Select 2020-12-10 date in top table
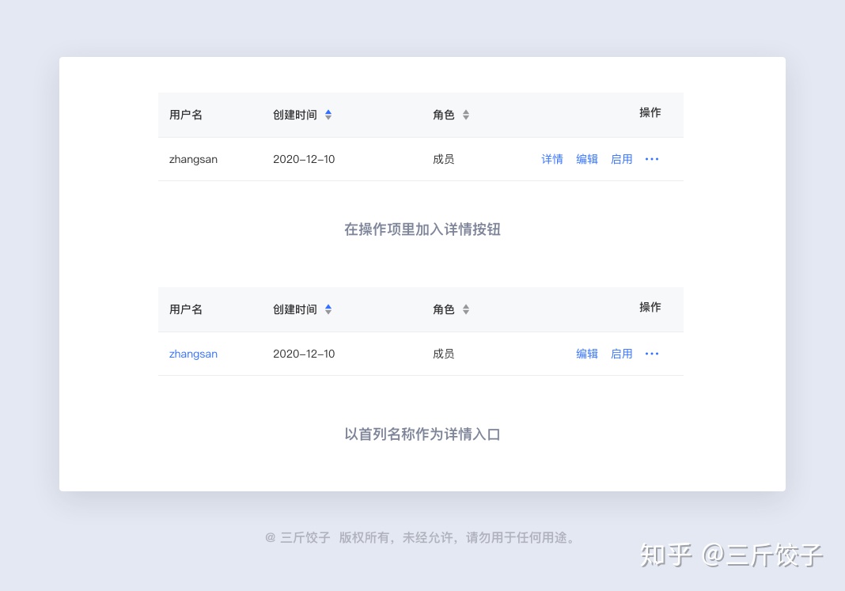Image resolution: width=845 pixels, height=591 pixels. [x=304, y=159]
